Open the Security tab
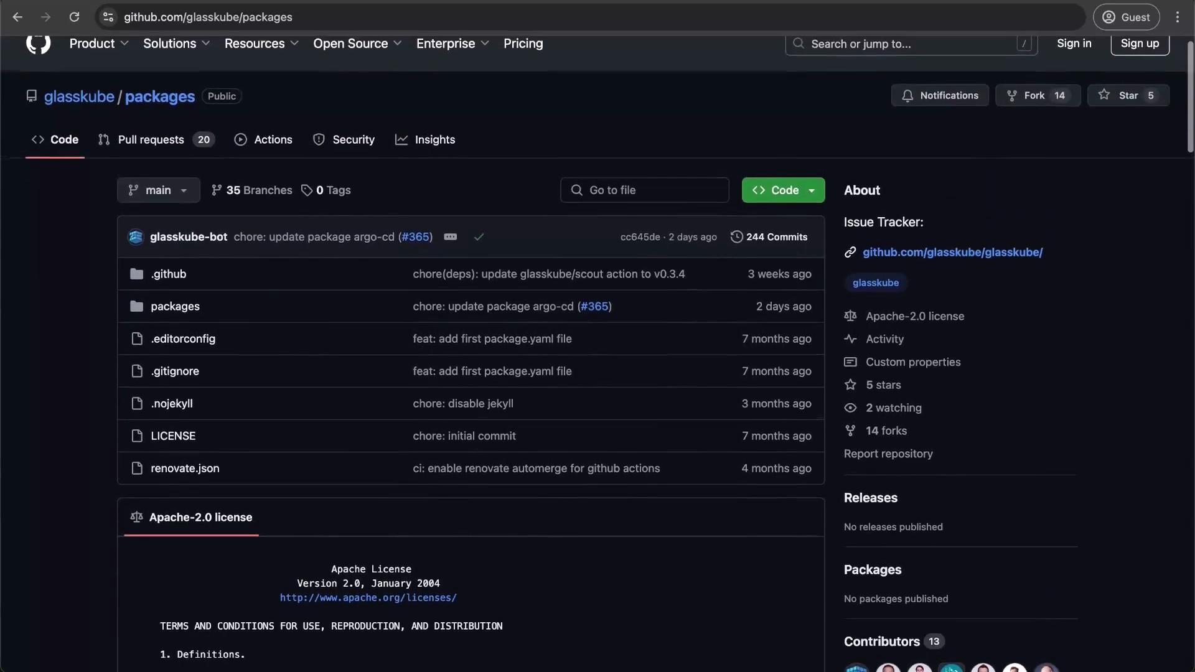The height and width of the screenshot is (672, 1195). click(x=344, y=139)
